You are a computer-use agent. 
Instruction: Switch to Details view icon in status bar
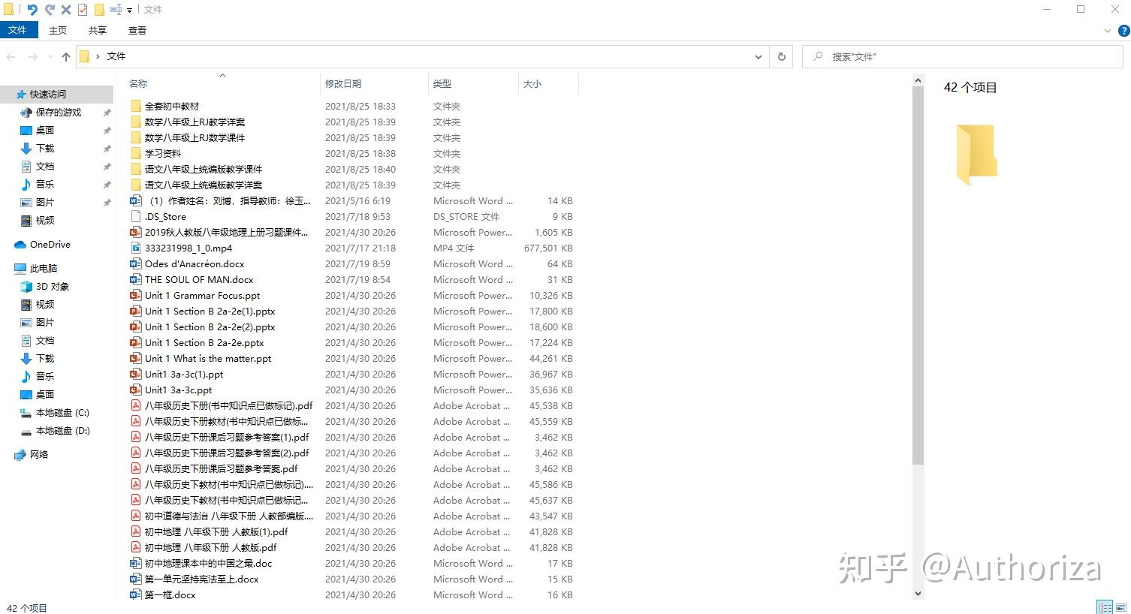1105,607
